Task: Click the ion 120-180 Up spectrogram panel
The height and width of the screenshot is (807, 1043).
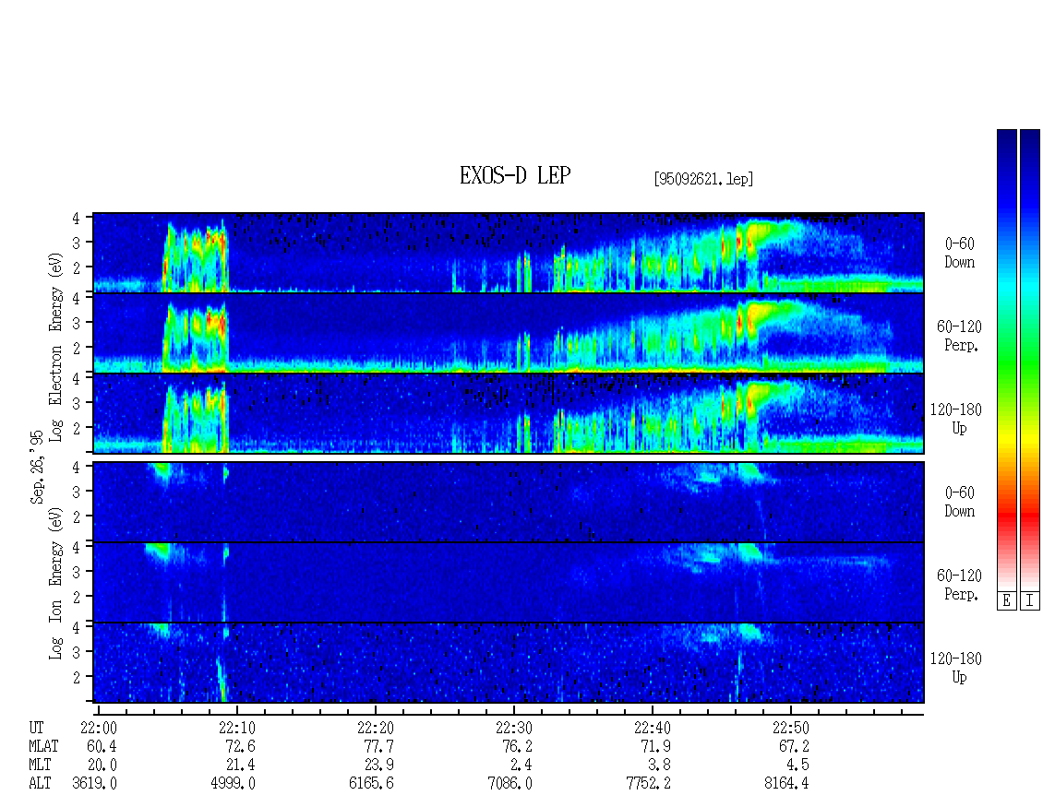Action: pyautogui.click(x=509, y=663)
